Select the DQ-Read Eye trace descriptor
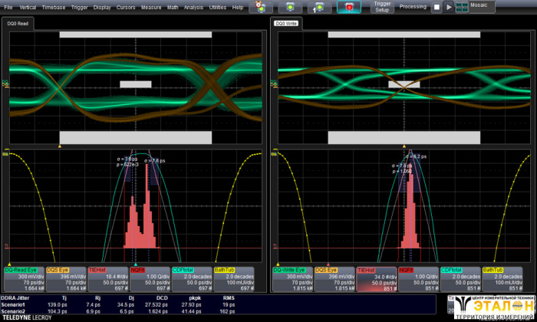Screen dimensions: 537x322 [x=24, y=279]
